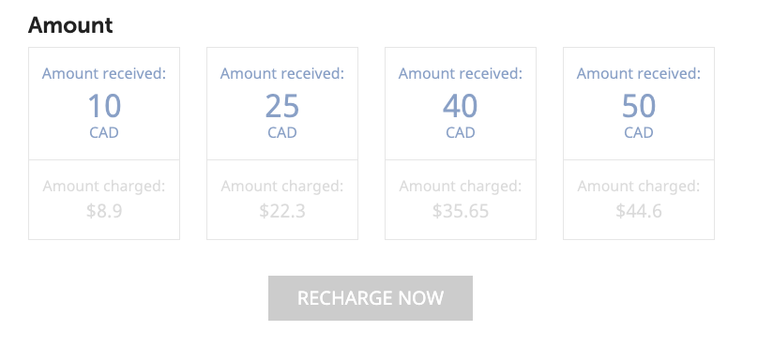Click 'Amount received:' label above 40

pyautogui.click(x=461, y=74)
